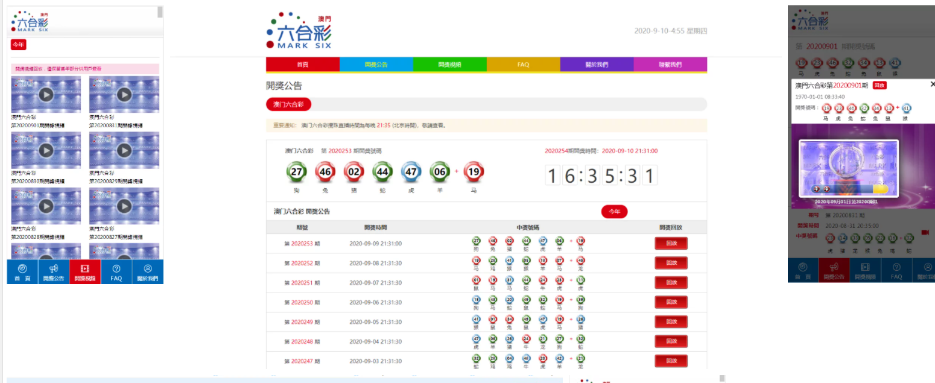This screenshot has height=383, width=935.
Task: Click the FAQ question-mark icon in left mobile nav
Action: (116, 268)
